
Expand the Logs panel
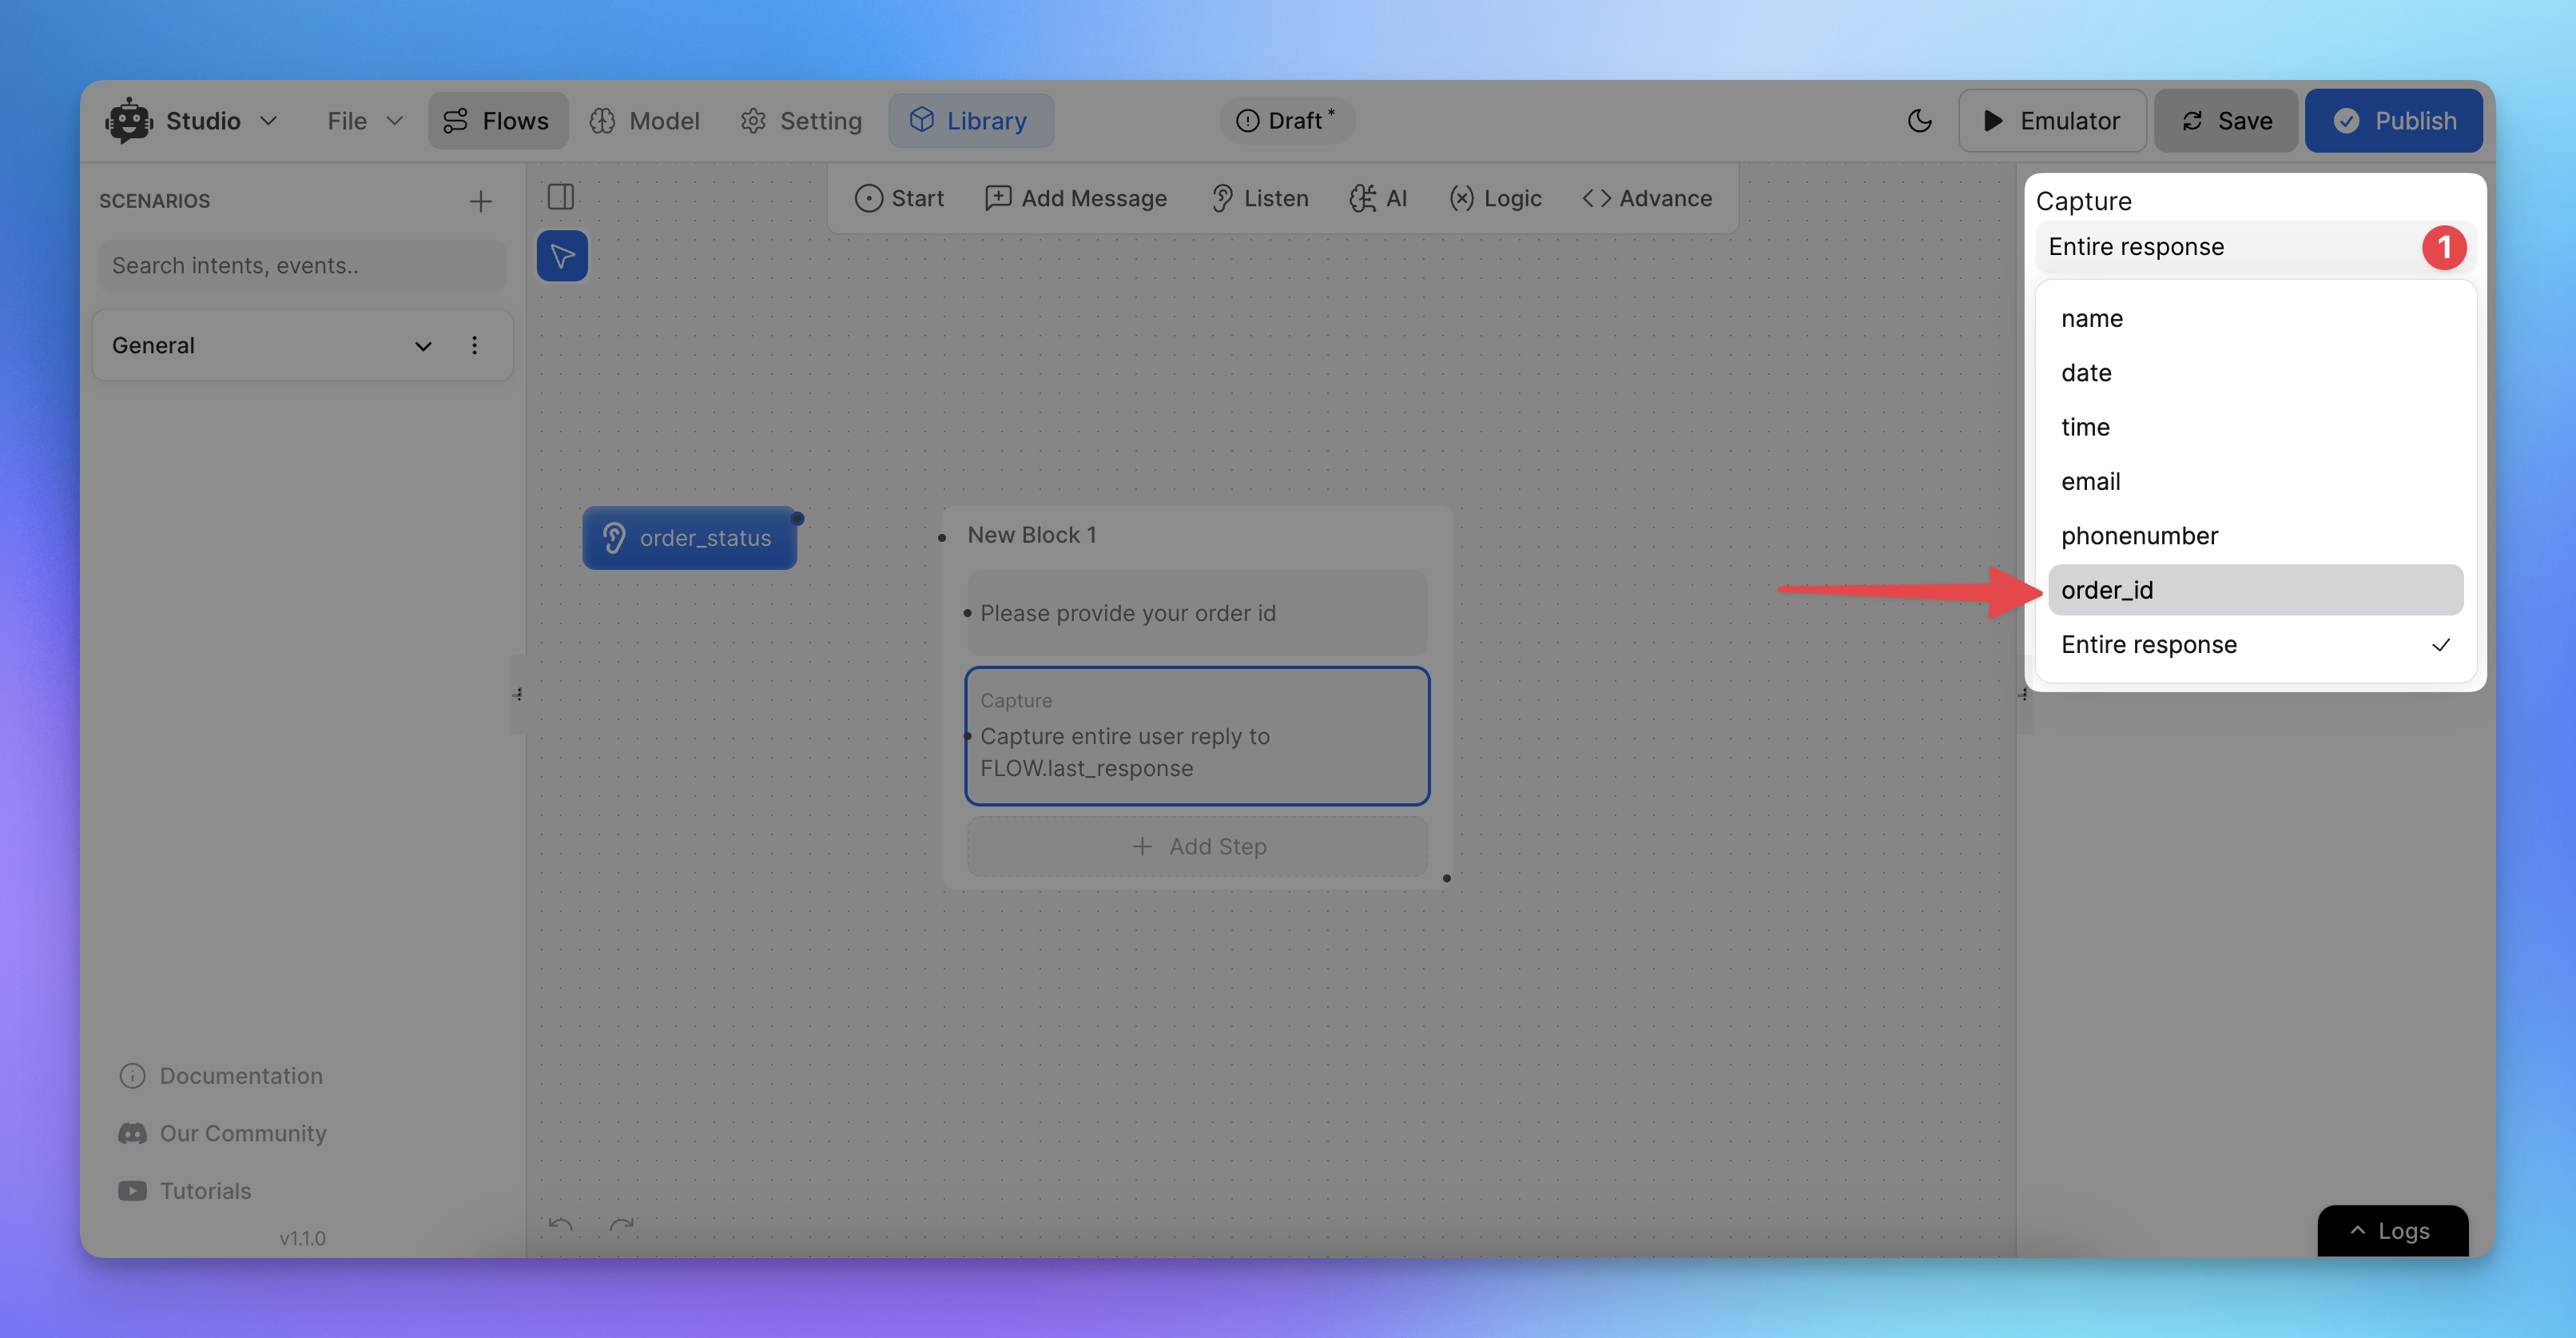pos(2392,1231)
